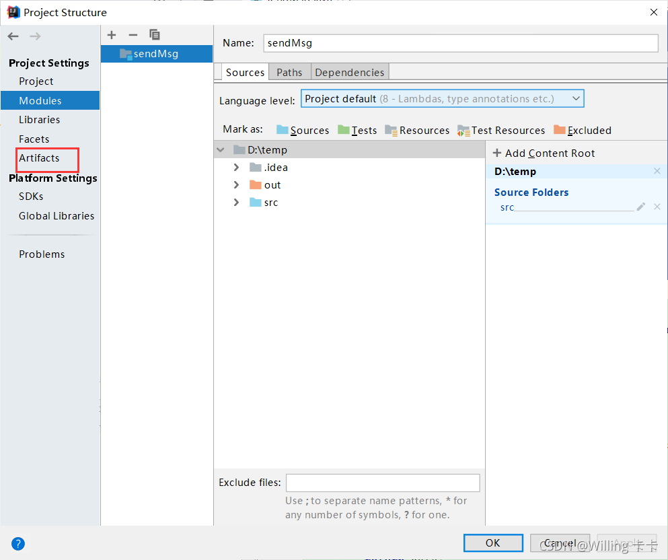Open the Problems section
668x560 pixels.
(42, 254)
